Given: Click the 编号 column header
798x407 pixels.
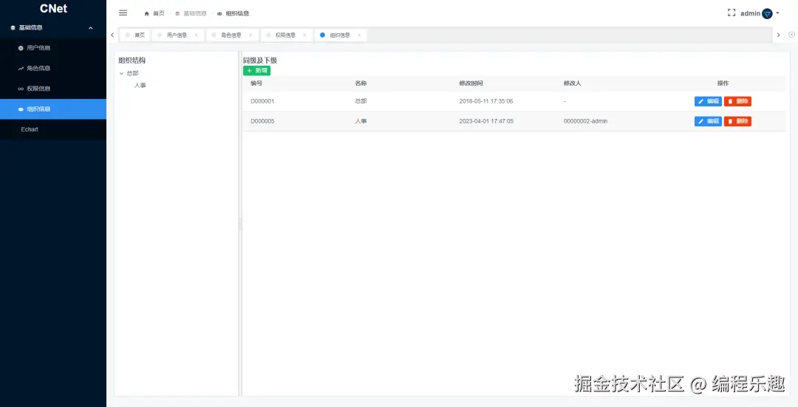Looking at the screenshot, I should click(256, 83).
